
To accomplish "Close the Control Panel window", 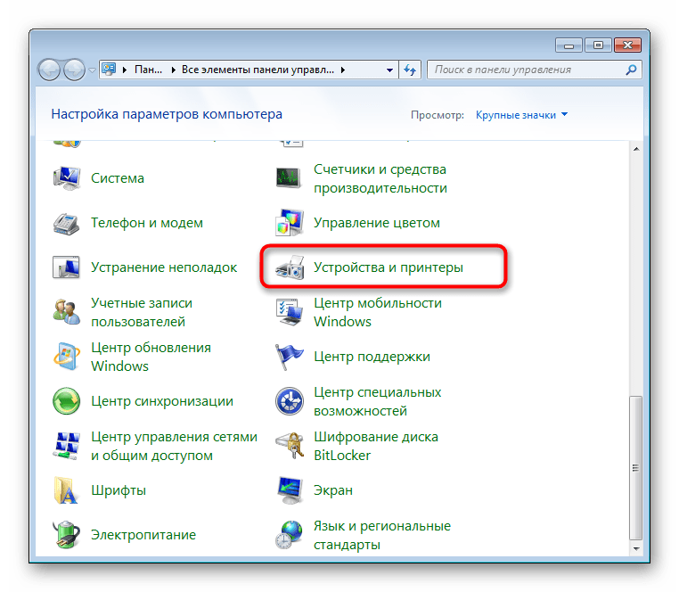I will click(x=627, y=45).
